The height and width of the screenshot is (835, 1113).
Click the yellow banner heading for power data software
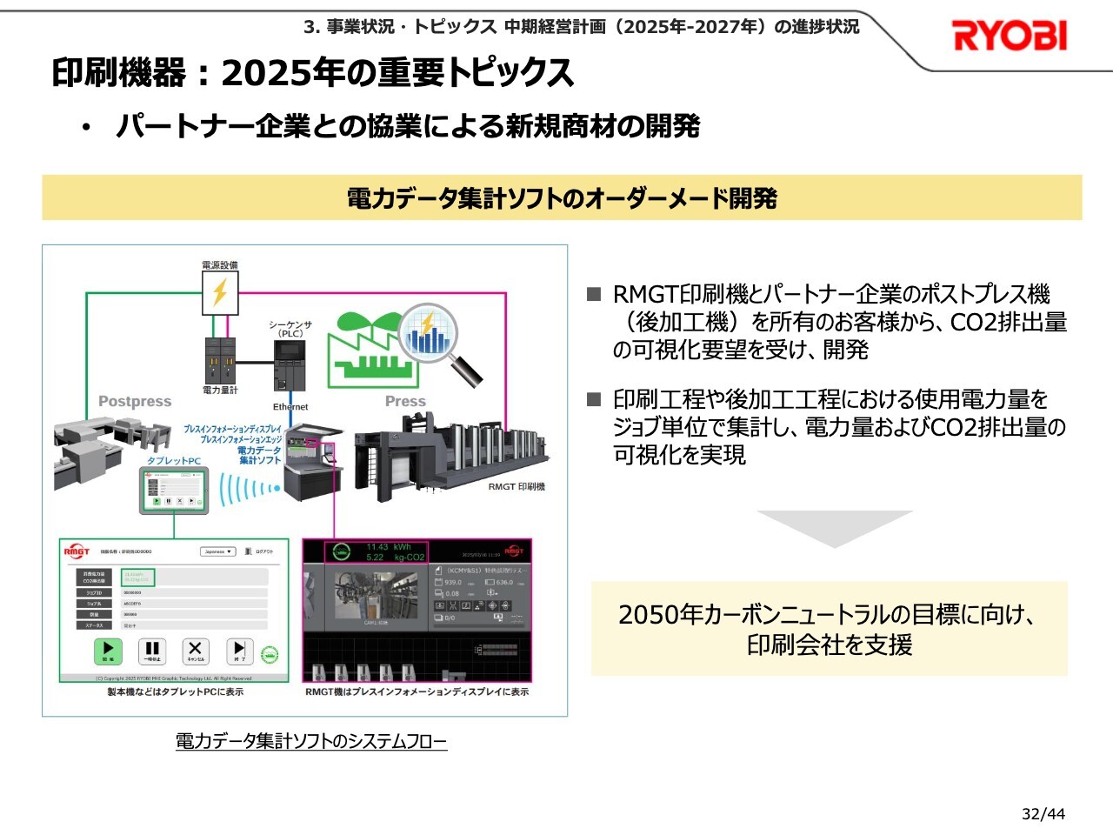point(562,198)
